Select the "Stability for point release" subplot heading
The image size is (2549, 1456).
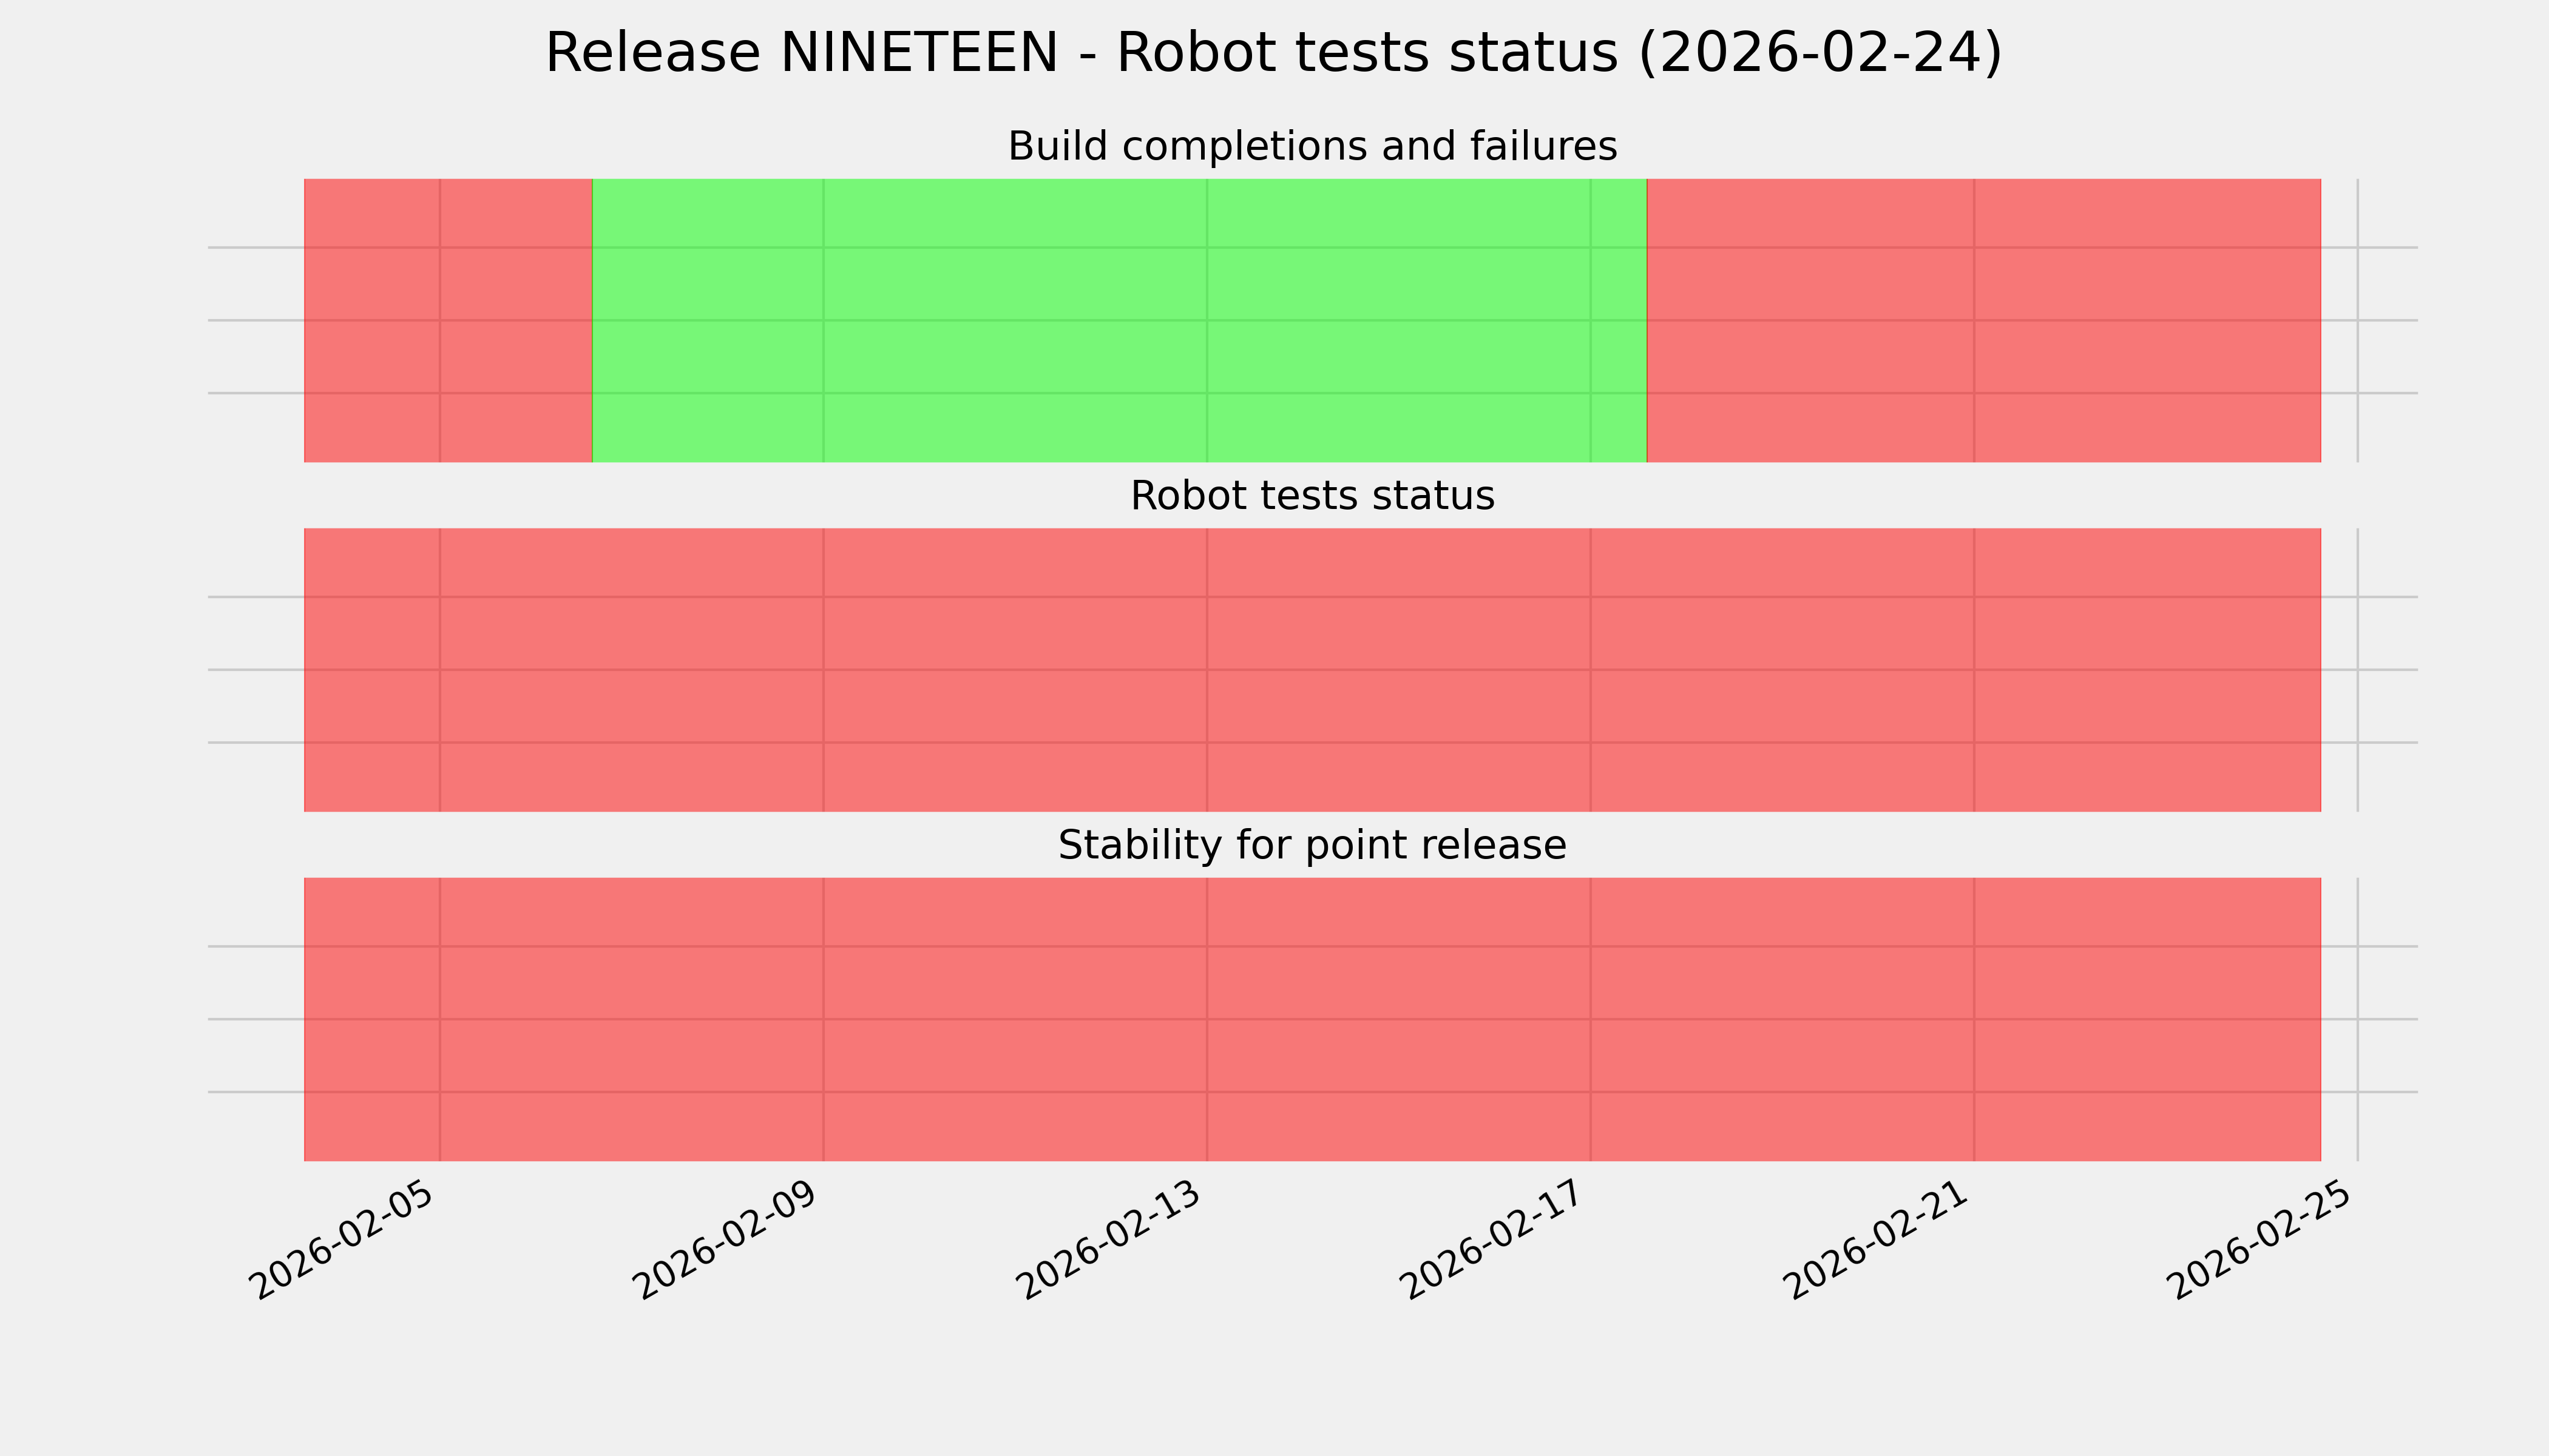coord(1312,846)
